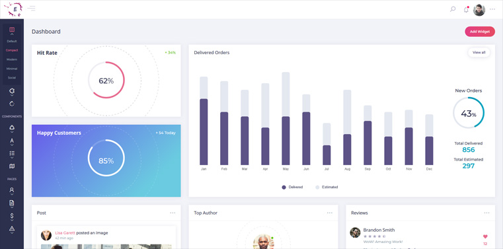Click View all in Delivered Orders
Viewport: 503px width, 249px height.
pos(479,52)
